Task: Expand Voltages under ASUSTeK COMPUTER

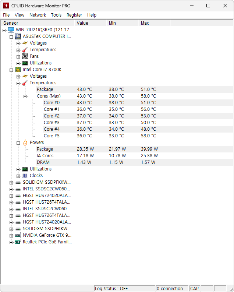Action: pos(18,43)
